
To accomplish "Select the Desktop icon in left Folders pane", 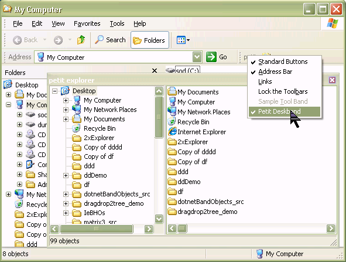I will tap(8, 84).
